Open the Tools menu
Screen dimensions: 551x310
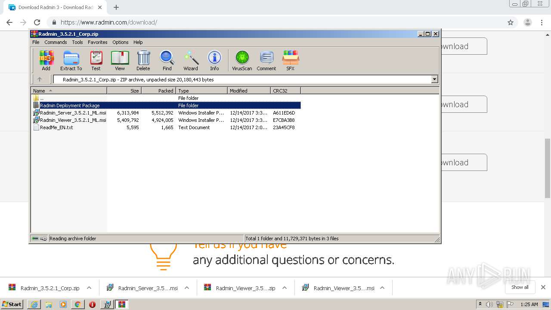point(77,42)
